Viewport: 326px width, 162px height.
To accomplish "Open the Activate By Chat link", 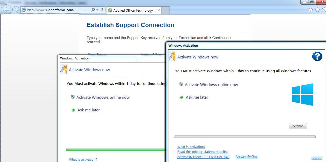I will pos(246,156).
